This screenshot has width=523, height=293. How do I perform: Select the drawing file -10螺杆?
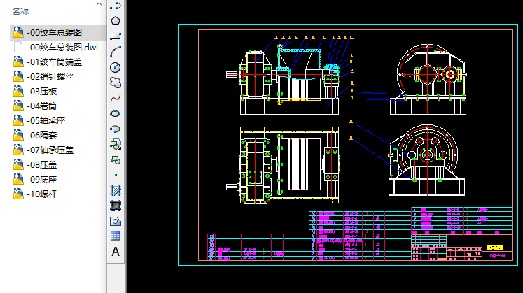(x=42, y=194)
